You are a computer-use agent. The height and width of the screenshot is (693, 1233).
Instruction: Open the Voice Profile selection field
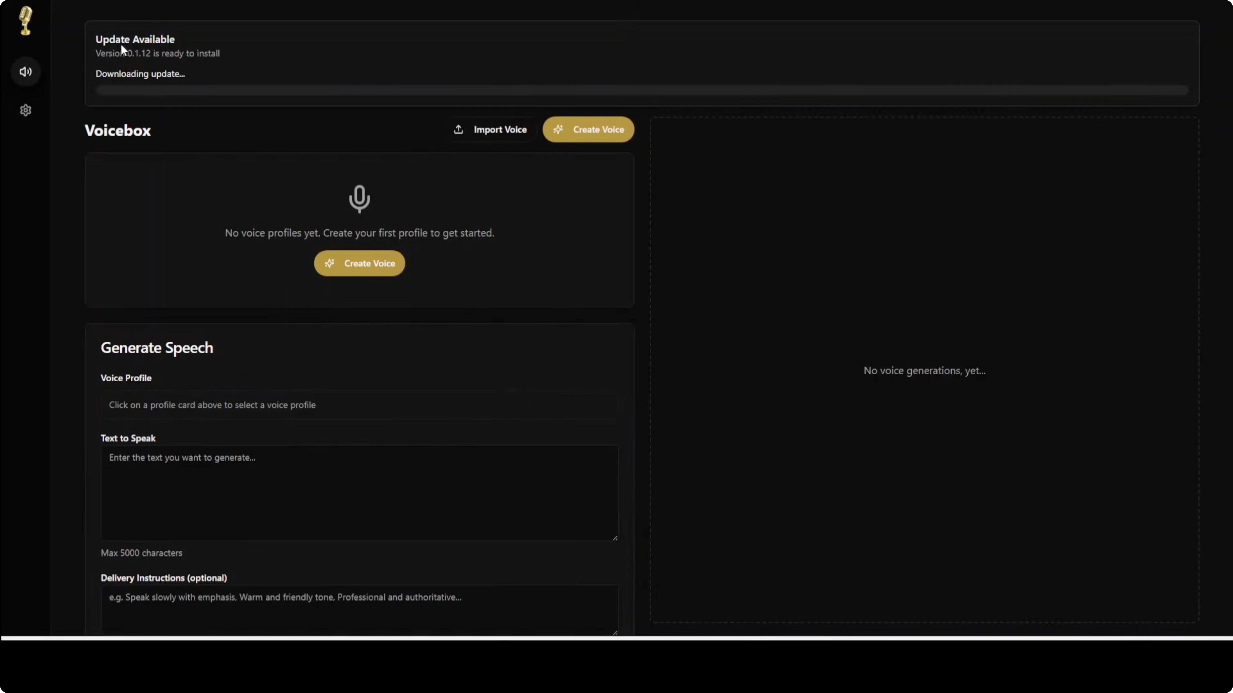click(x=359, y=405)
